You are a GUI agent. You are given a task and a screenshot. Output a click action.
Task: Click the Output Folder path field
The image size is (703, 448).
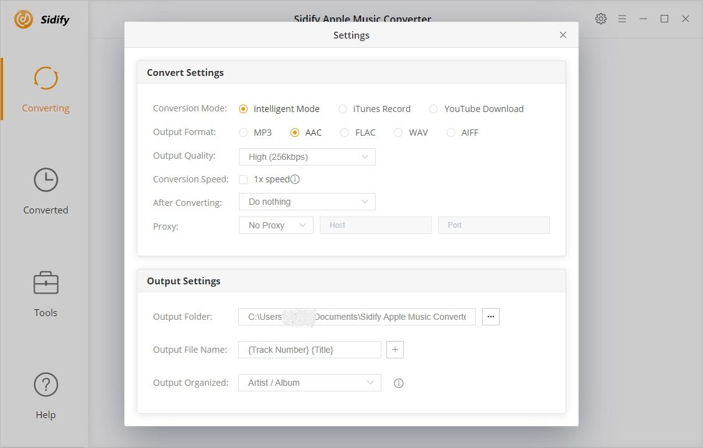(357, 317)
